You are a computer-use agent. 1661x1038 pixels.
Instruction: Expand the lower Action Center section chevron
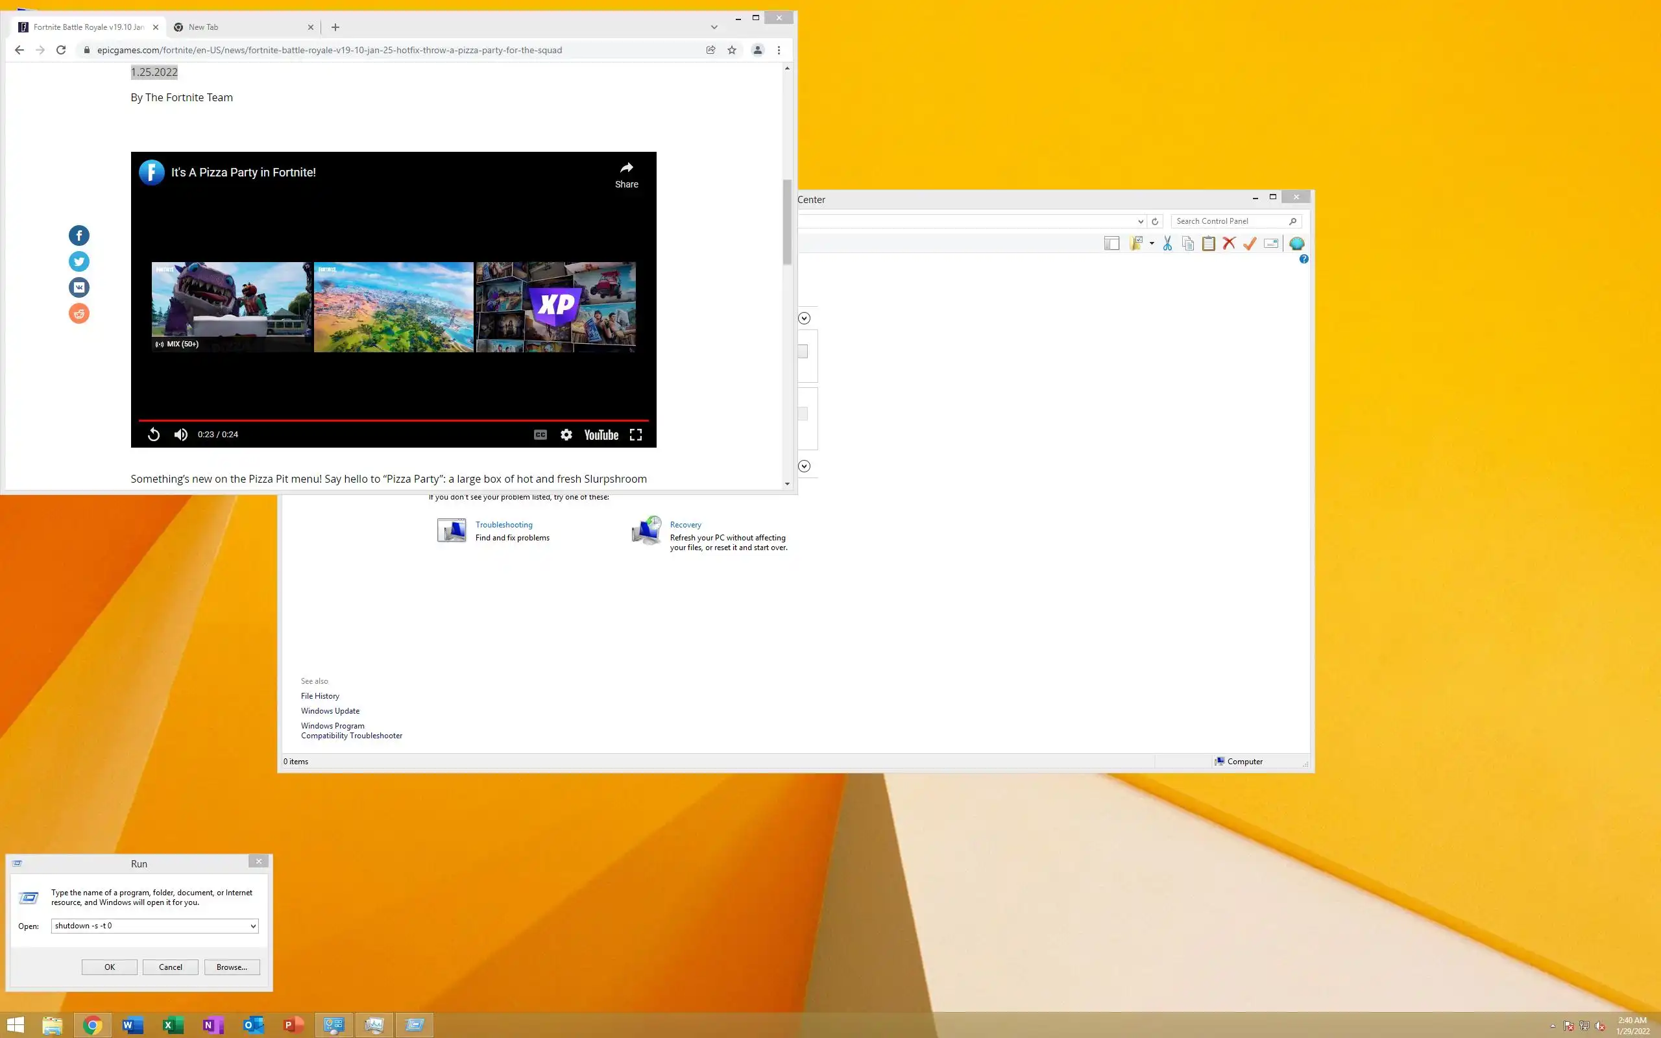click(805, 466)
